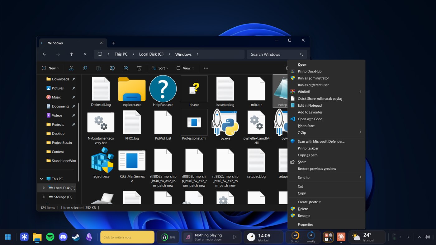Expand Local Disk (C:) in sidebar
The image size is (436, 245).
pos(44,188)
